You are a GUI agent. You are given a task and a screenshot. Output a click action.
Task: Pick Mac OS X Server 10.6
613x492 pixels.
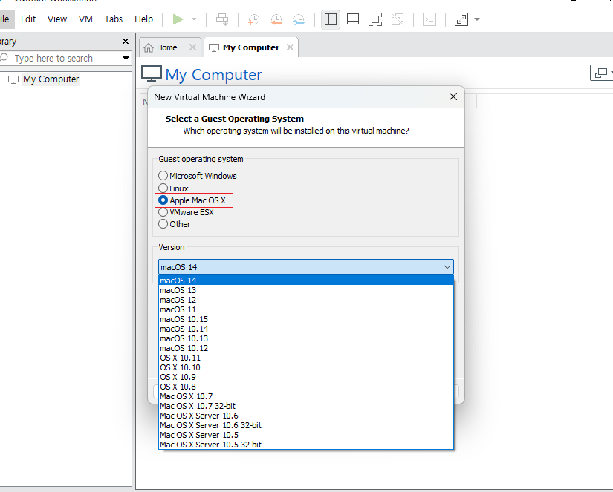coord(305,416)
